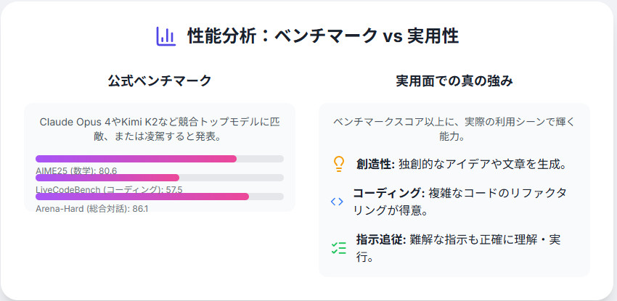Click the code brackets icon beside コーディング
The image size is (617, 301).
pyautogui.click(x=337, y=202)
